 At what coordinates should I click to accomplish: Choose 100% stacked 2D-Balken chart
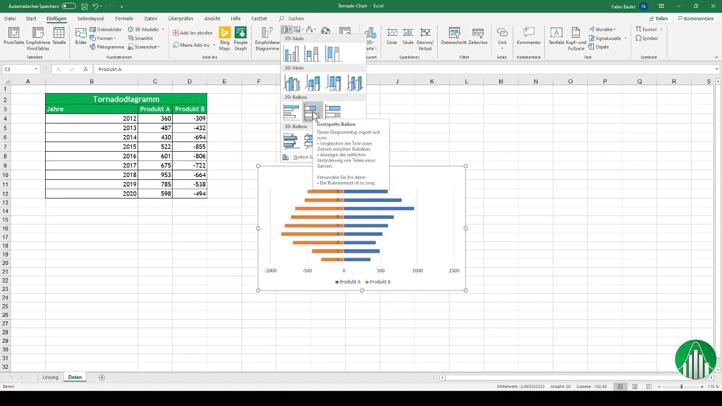(x=333, y=112)
